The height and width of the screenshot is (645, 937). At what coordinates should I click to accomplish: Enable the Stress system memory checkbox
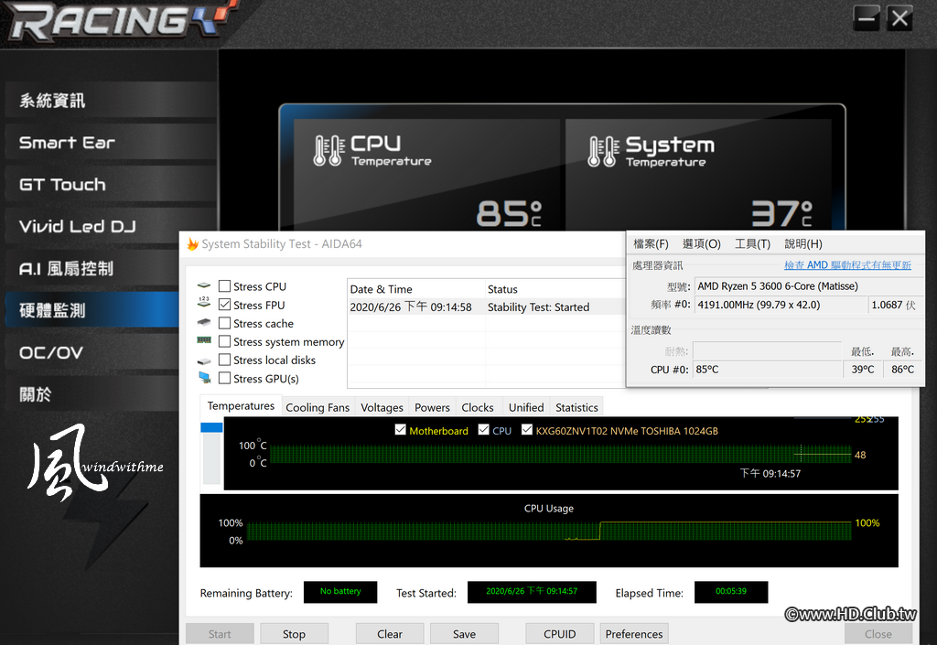(x=225, y=341)
